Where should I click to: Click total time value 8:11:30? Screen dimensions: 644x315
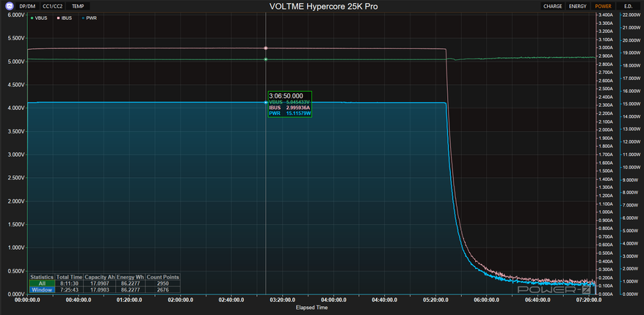[70, 283]
